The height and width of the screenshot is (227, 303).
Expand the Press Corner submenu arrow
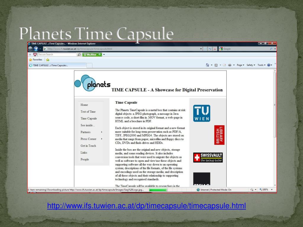102,139
